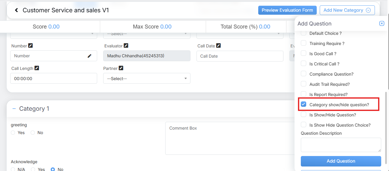The image size is (389, 171).
Task: Click edit icon next to Evaluator label
Action: point(126,46)
